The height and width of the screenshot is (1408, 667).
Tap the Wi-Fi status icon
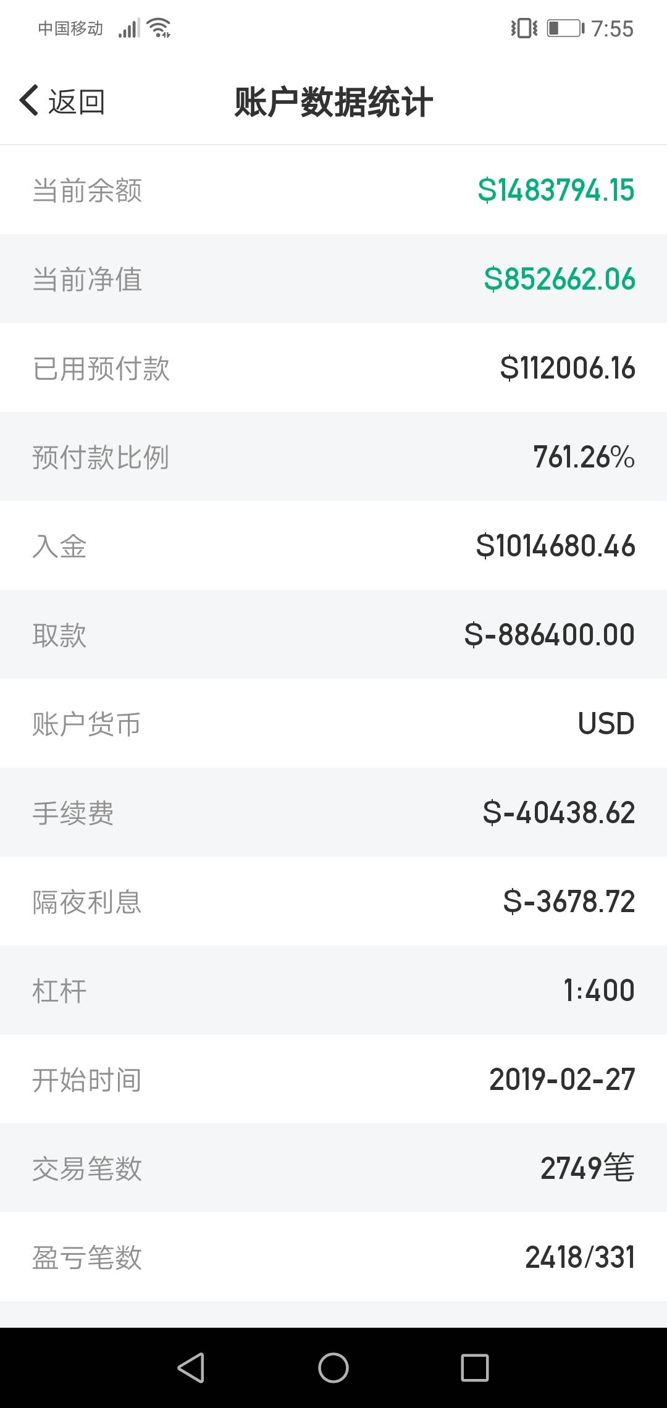(159, 28)
